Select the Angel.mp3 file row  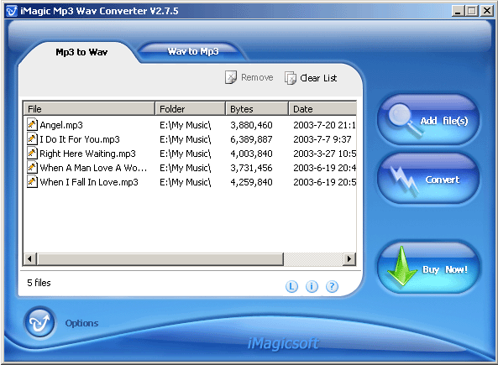point(190,125)
